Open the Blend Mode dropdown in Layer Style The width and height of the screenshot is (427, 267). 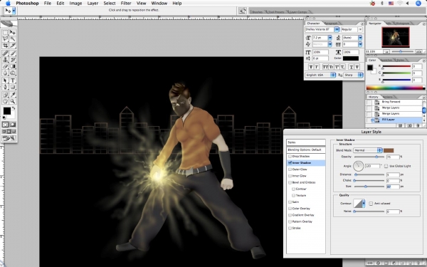pyautogui.click(x=368, y=150)
